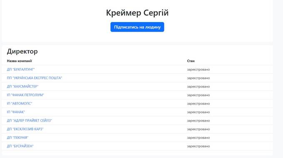283x158 pixels.
Task: Open ІП "ФАНАК ПЕТРОЛІУМ" link
Action: pyautogui.click(x=25, y=95)
